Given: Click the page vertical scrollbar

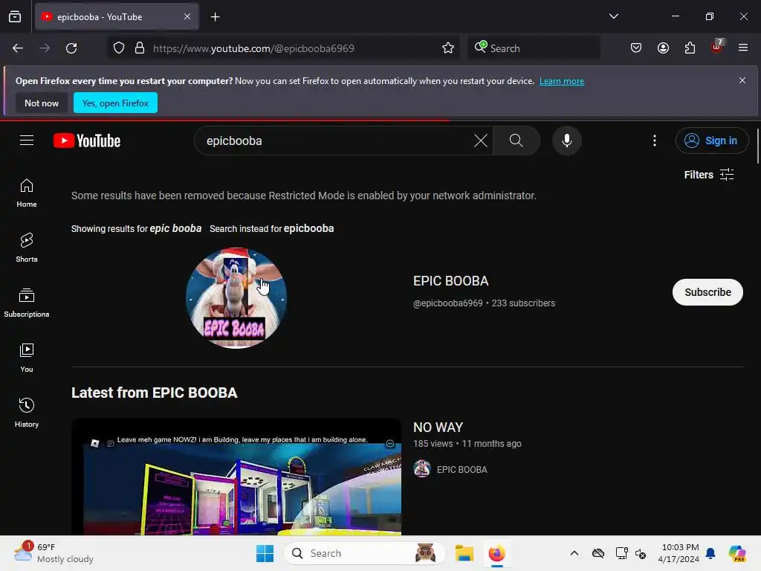Looking at the screenshot, I should tap(757, 146).
